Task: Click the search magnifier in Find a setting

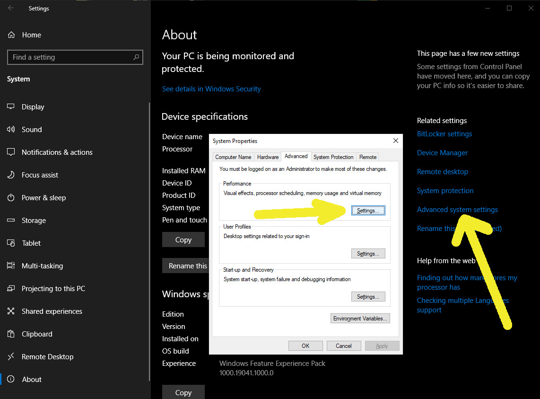Action: (136, 57)
